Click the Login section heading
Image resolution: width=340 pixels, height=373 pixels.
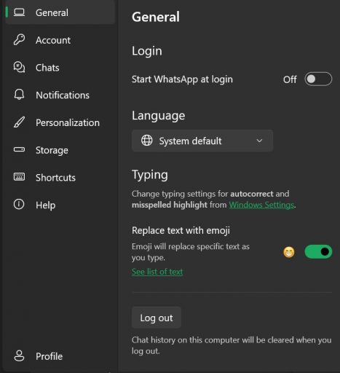[147, 51]
